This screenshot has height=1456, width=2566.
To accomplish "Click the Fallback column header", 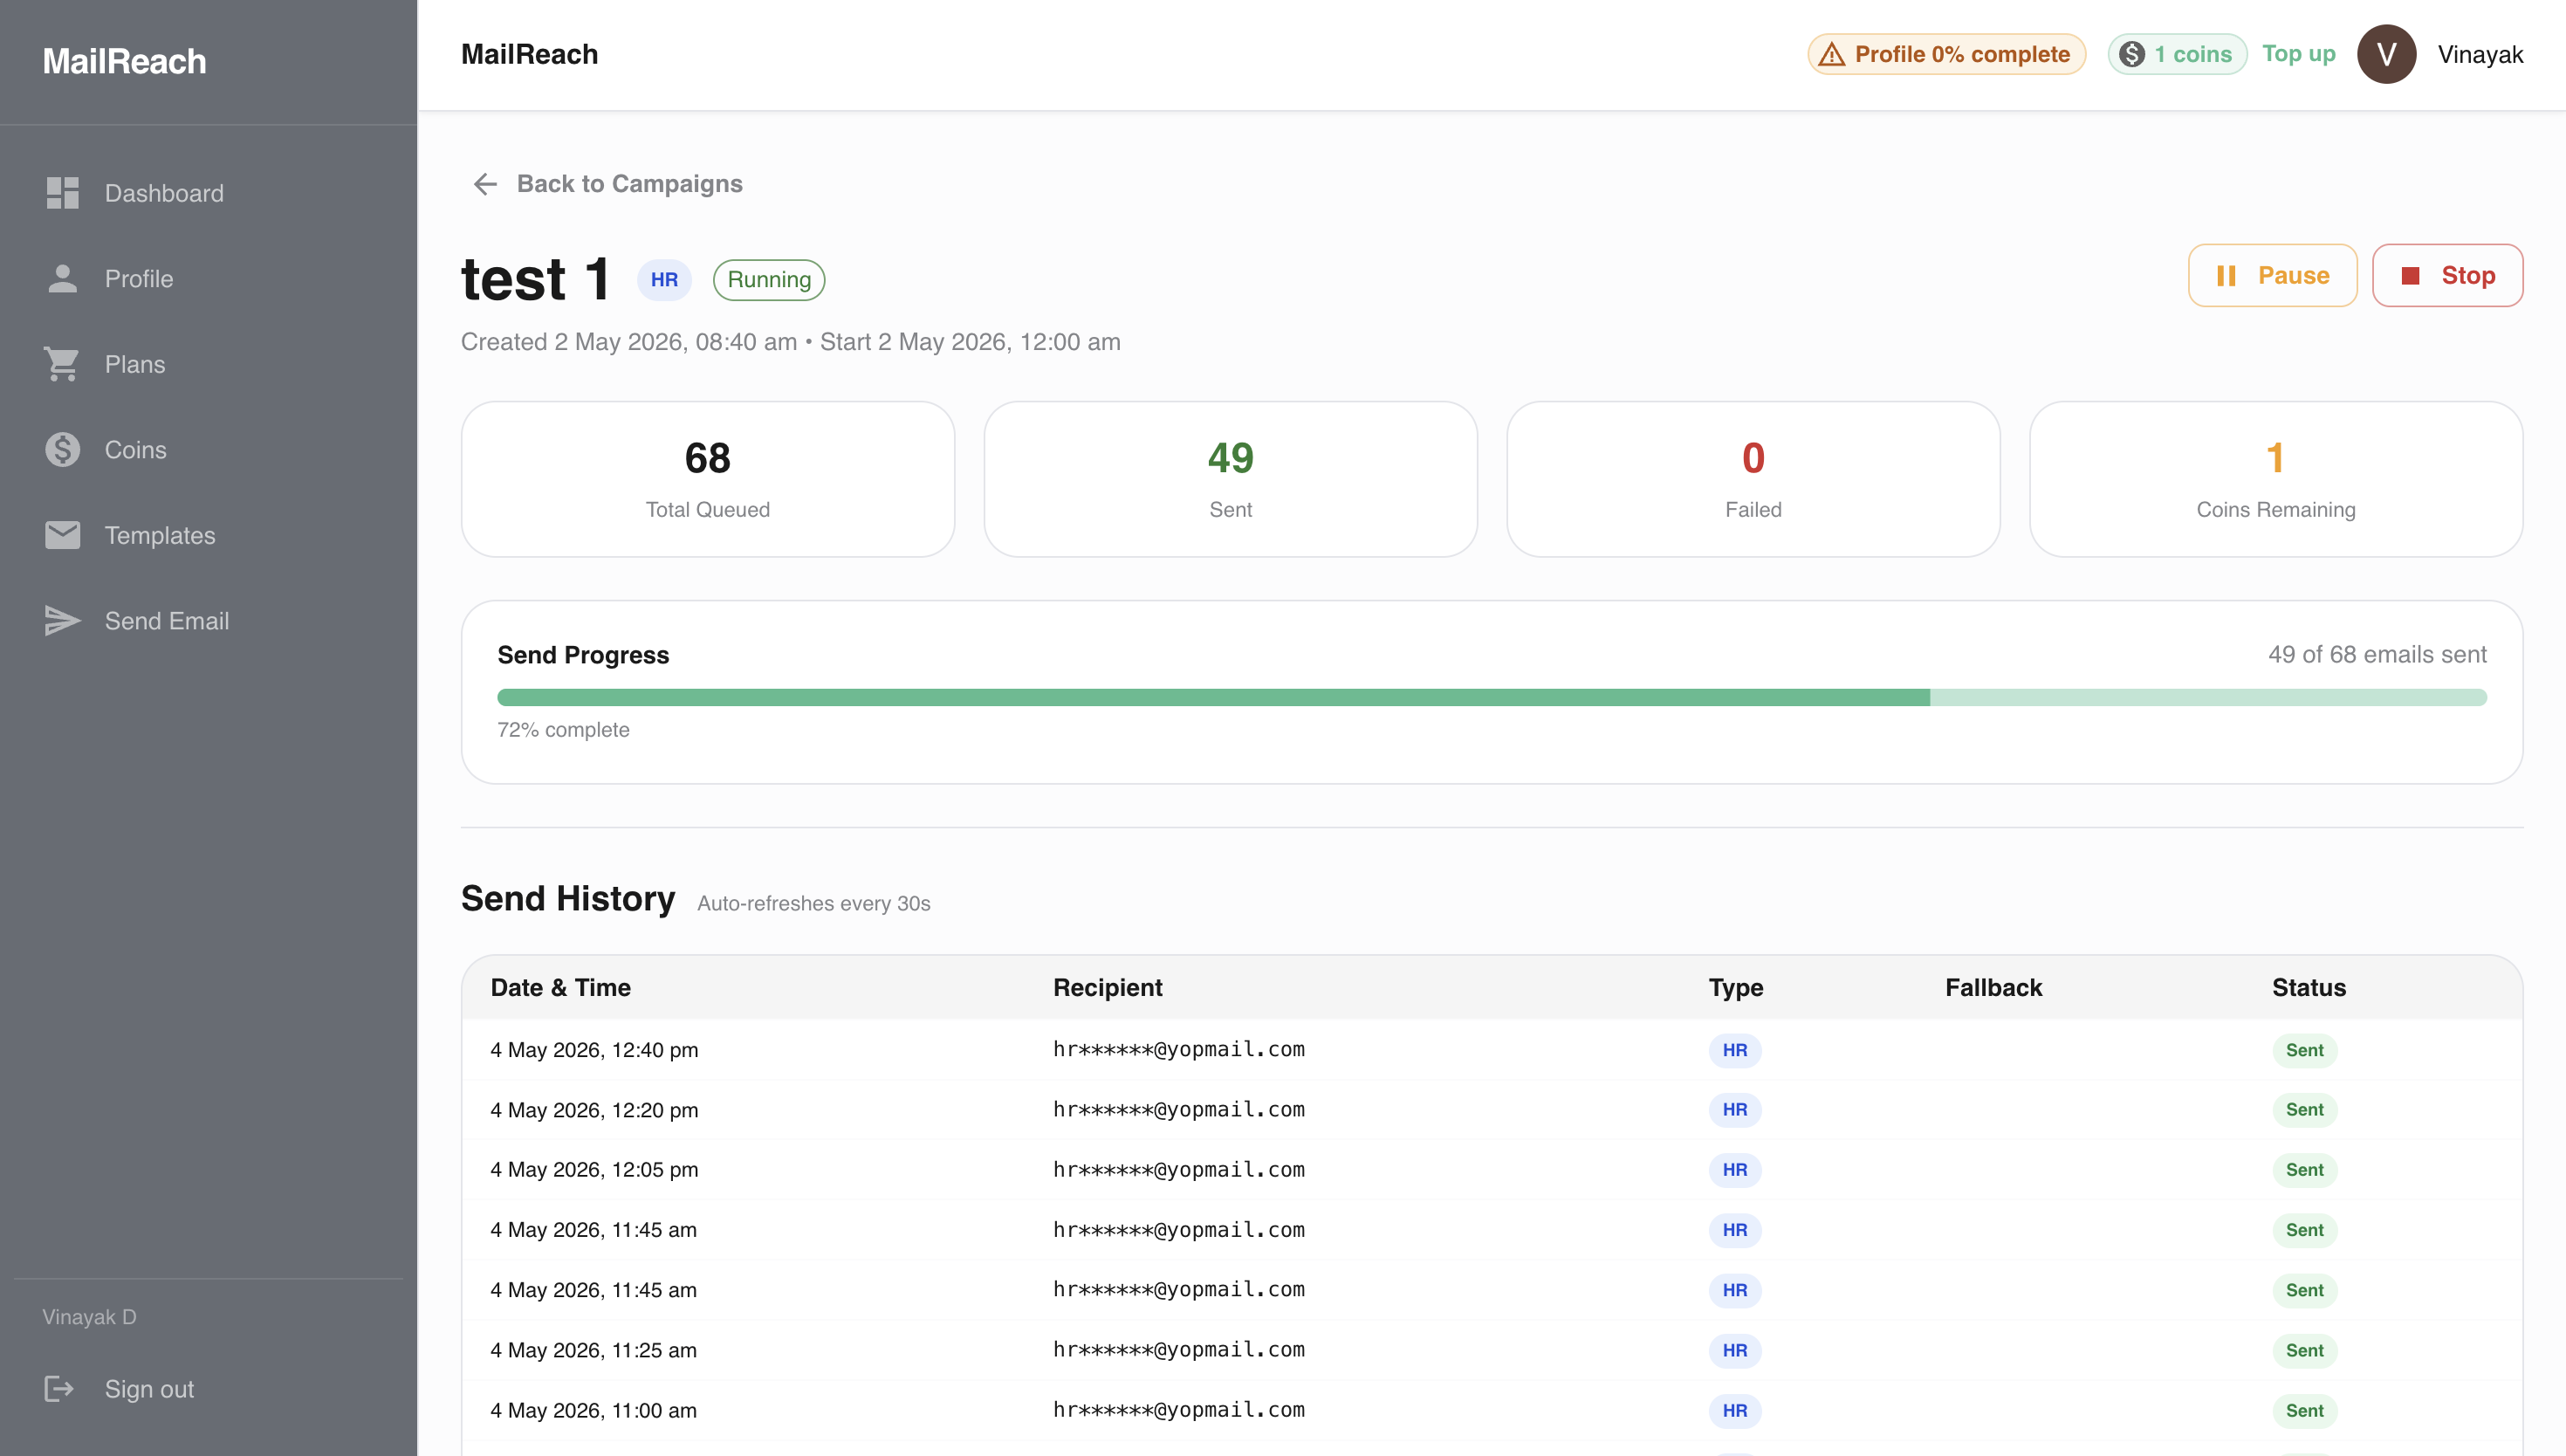I will click(1993, 987).
